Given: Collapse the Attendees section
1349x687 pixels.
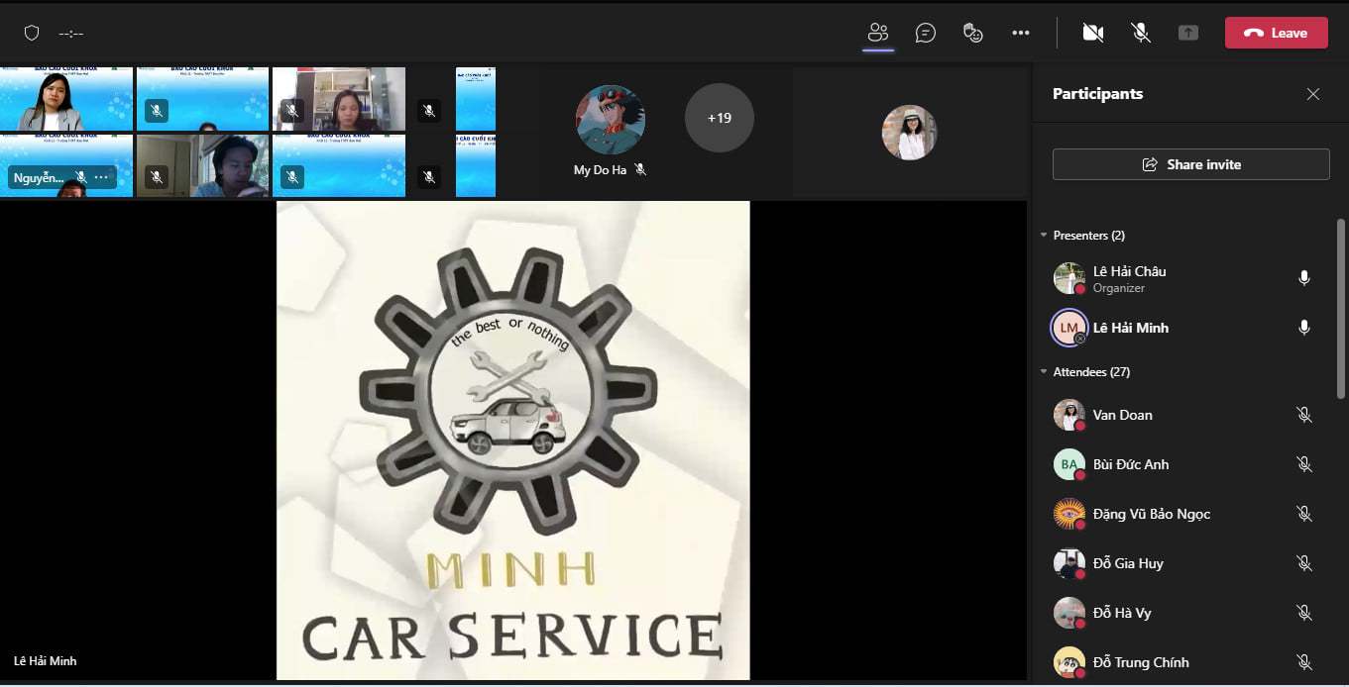Looking at the screenshot, I should pos(1044,372).
